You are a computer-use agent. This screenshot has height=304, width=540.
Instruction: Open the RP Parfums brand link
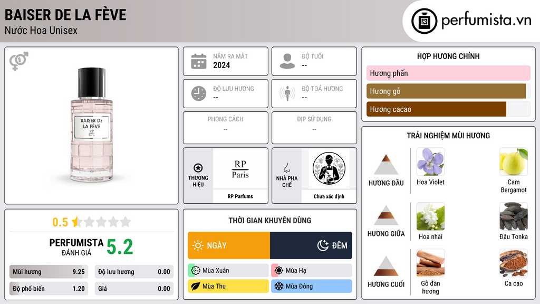240,196
